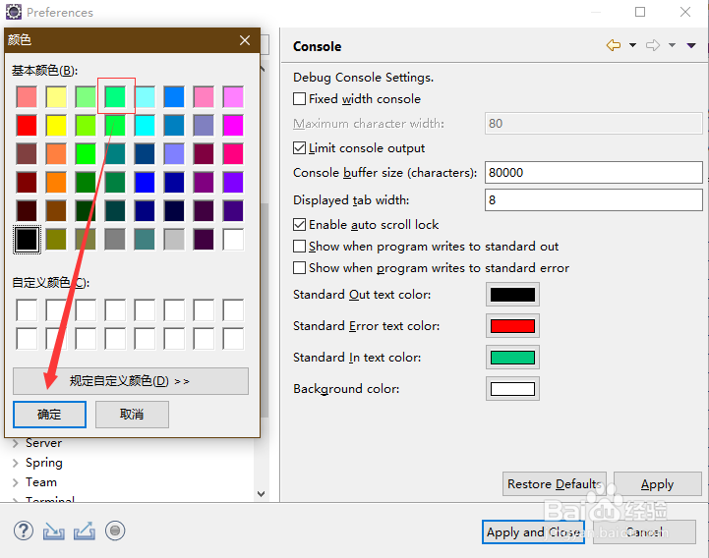This screenshot has height=558, width=709.
Task: Click the import preferences icon
Action: click(x=54, y=530)
